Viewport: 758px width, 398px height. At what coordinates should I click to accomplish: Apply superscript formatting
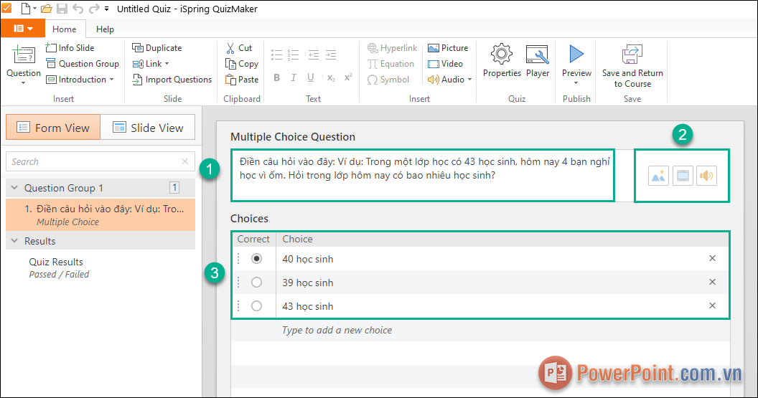coord(348,77)
